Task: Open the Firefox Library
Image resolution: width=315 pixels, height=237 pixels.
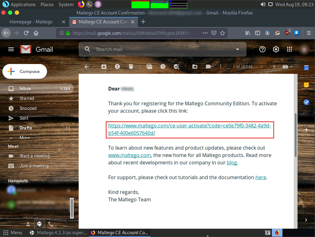Action: (248, 33)
